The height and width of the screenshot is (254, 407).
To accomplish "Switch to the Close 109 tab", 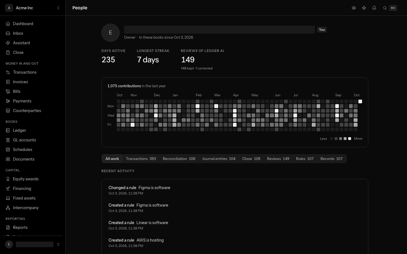I will 251,159.
